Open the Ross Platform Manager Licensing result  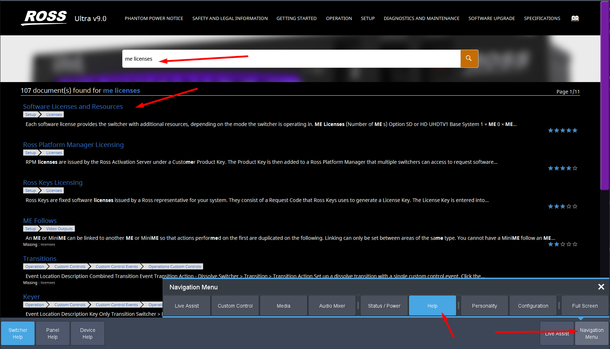73,145
